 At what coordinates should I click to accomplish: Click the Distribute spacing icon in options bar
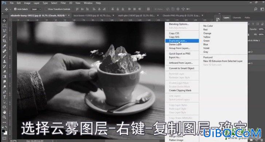click(x=148, y=9)
